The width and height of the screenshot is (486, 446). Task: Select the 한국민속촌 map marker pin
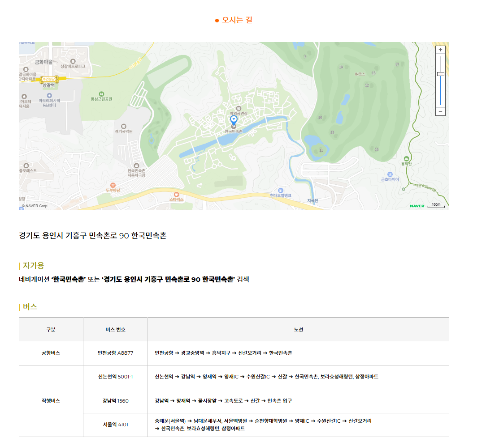(x=233, y=119)
